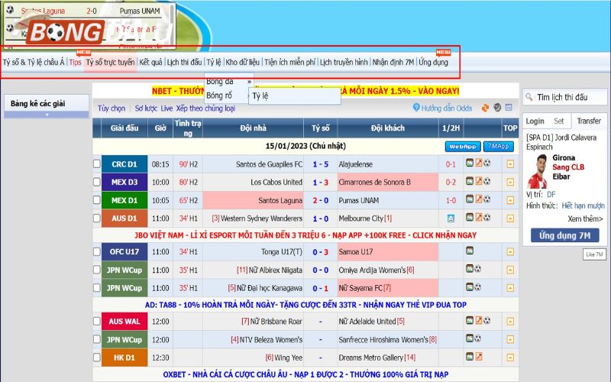Tick the checkbox for the MEX D3 match
The width and height of the screenshot is (611, 382).
(x=97, y=182)
